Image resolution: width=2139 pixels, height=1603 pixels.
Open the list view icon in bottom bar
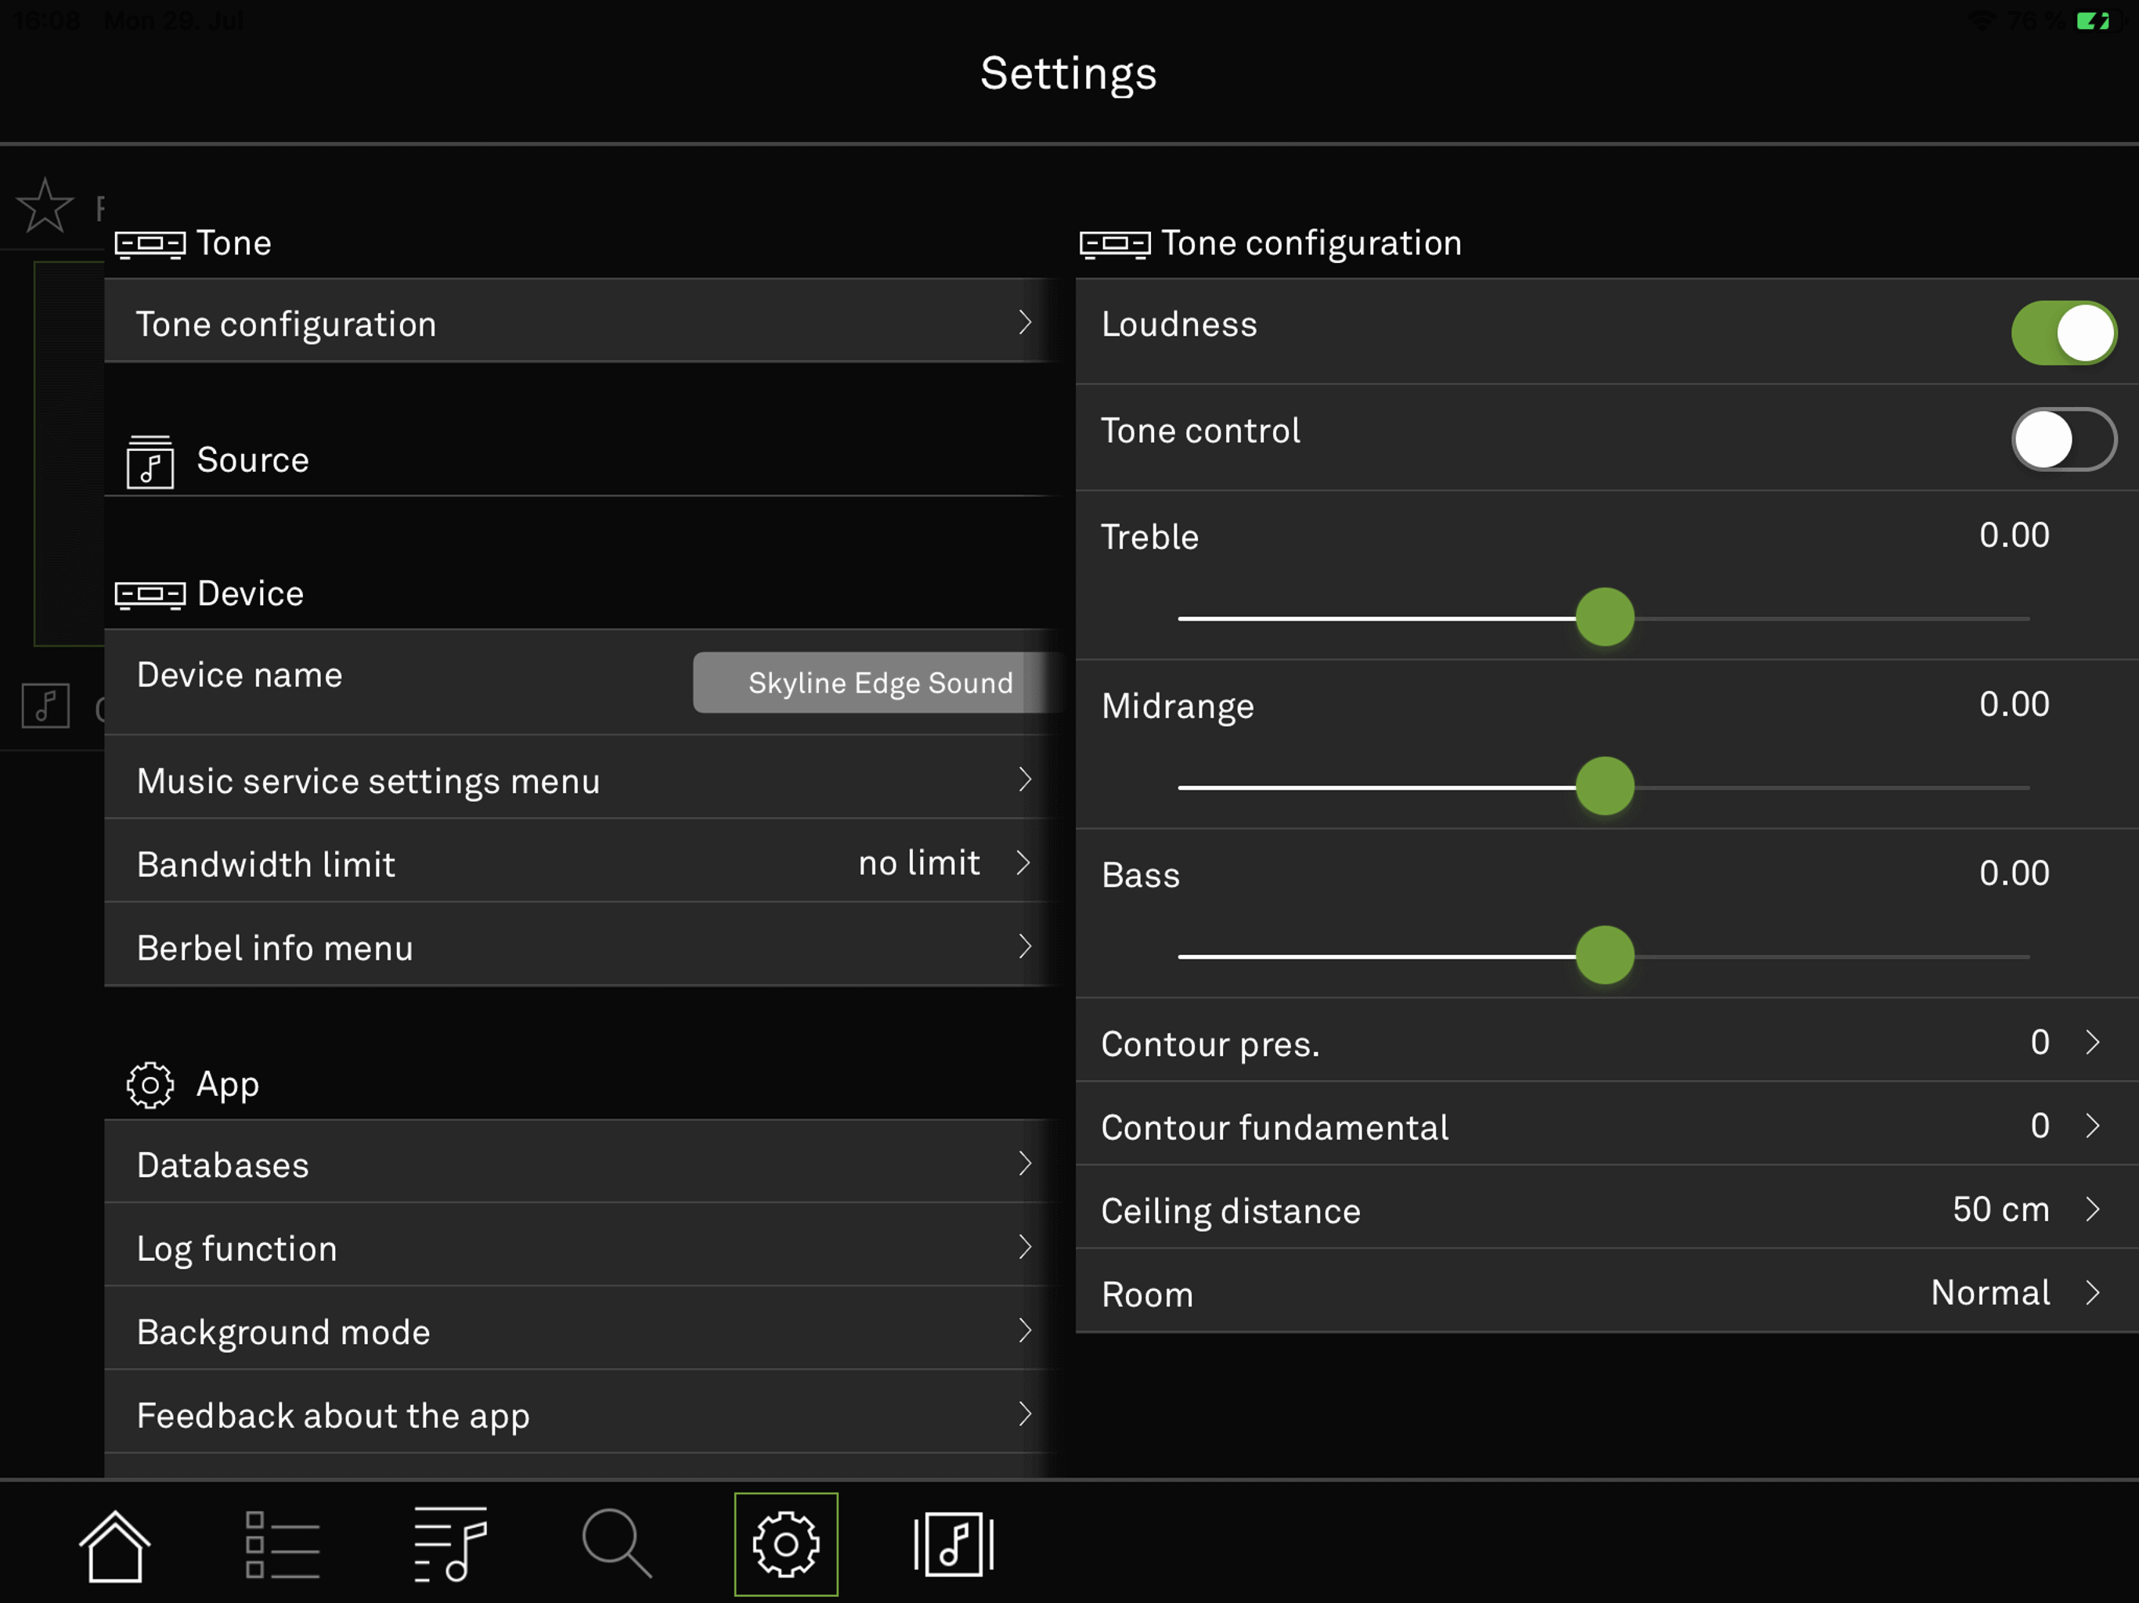[x=283, y=1545]
